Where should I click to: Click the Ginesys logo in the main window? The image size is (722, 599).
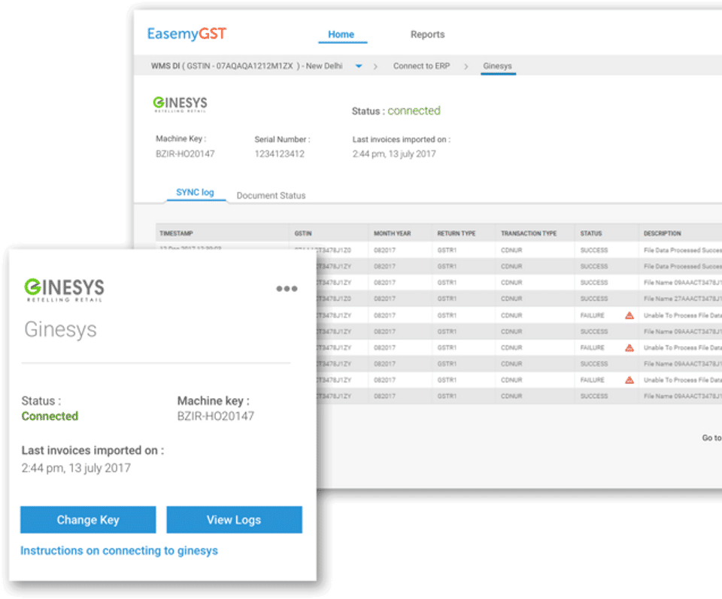click(180, 104)
